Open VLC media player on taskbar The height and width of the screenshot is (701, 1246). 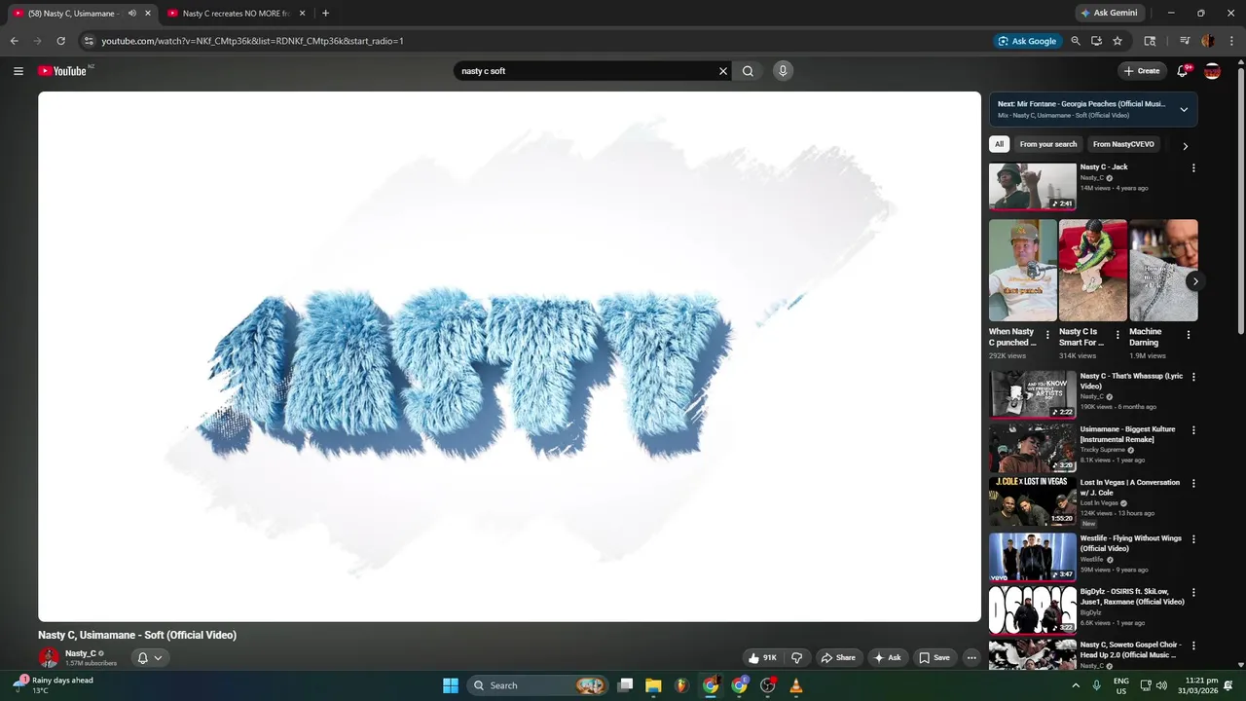click(796, 685)
